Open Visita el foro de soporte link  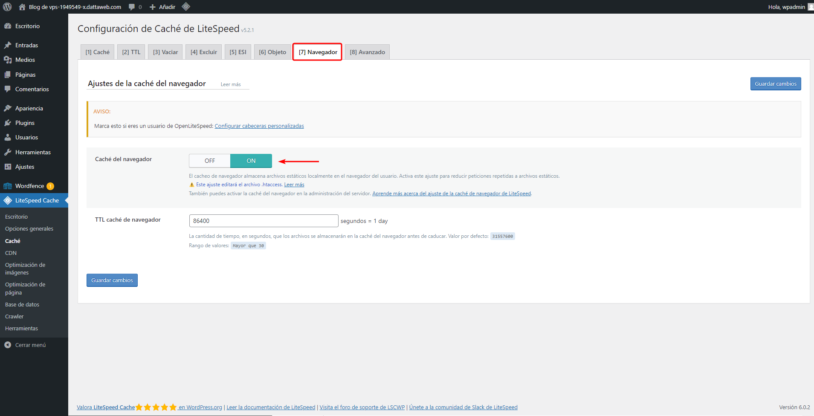click(x=362, y=407)
